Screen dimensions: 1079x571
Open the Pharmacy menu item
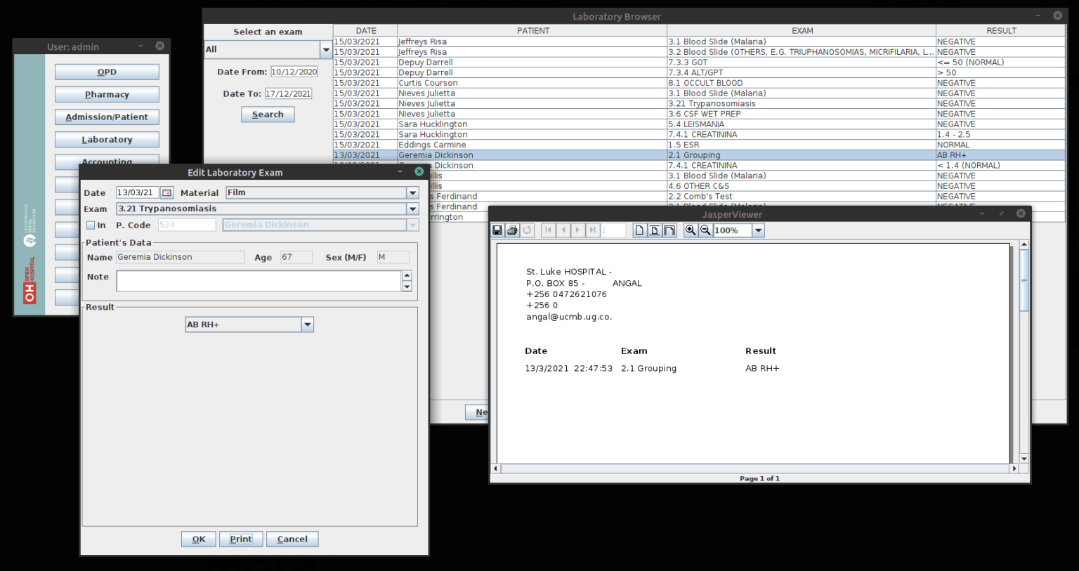coord(107,94)
